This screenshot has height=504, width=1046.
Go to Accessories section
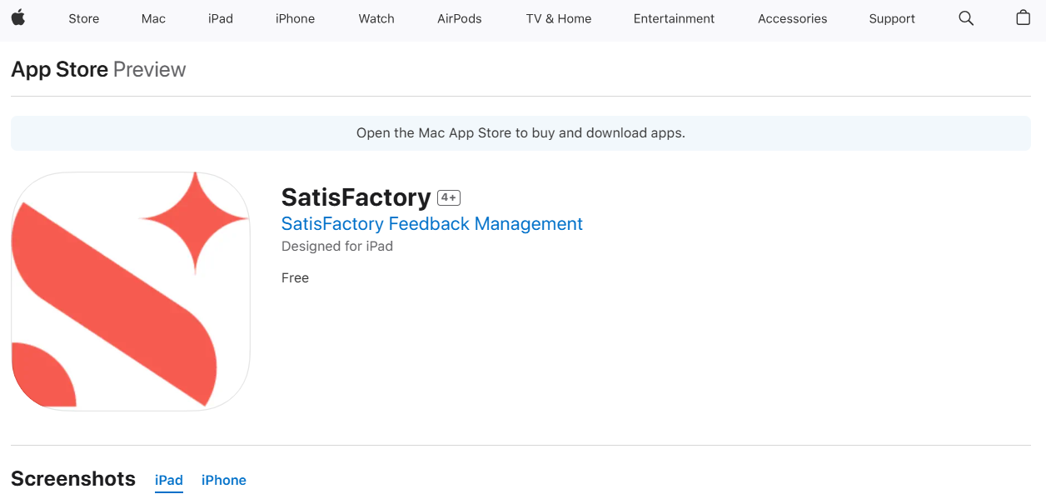pos(793,18)
